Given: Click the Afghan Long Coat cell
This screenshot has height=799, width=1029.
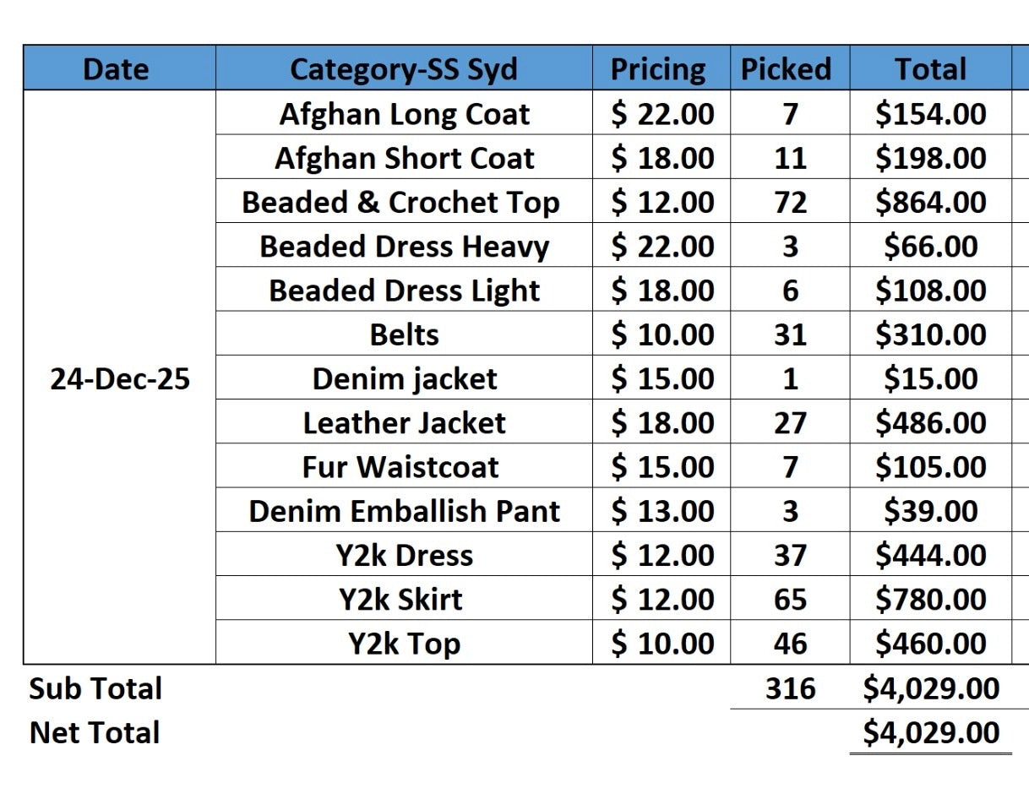Looking at the screenshot, I should point(404,114).
